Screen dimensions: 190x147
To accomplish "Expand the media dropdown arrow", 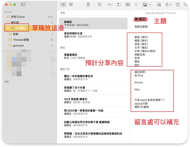I will (x=149, y=5).
